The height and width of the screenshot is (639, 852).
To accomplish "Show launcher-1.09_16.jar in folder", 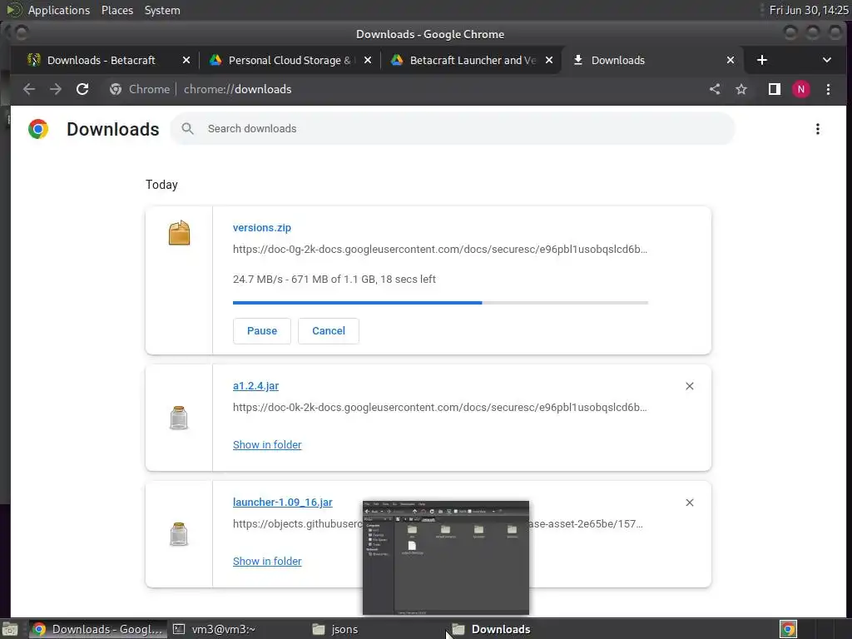I will (x=267, y=562).
